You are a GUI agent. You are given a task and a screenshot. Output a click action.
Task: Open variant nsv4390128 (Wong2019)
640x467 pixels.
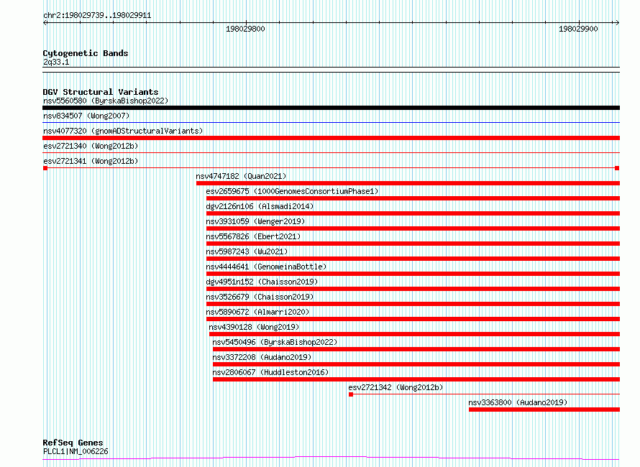pyautogui.click(x=254, y=327)
